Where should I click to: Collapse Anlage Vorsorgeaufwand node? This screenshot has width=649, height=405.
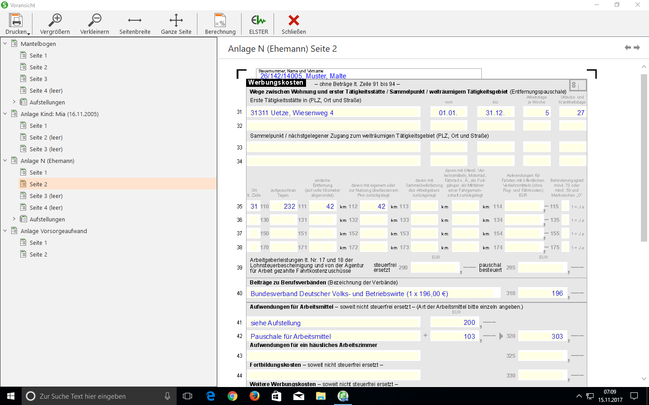5,231
